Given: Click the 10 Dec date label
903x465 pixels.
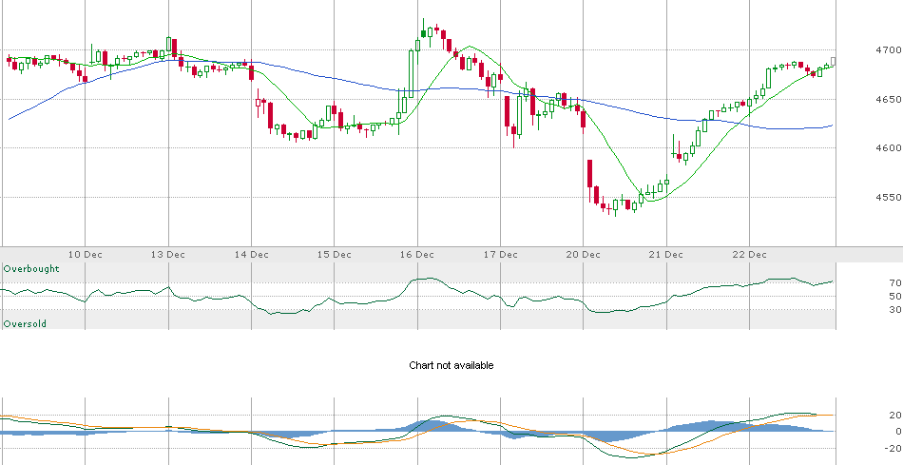Looking at the screenshot, I should (86, 254).
